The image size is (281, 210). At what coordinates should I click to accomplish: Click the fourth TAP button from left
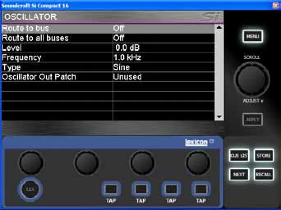tap(201, 189)
